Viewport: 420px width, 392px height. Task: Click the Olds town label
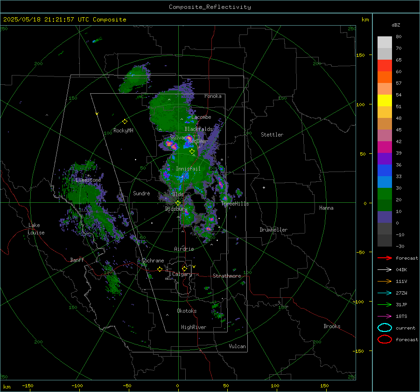point(178,194)
